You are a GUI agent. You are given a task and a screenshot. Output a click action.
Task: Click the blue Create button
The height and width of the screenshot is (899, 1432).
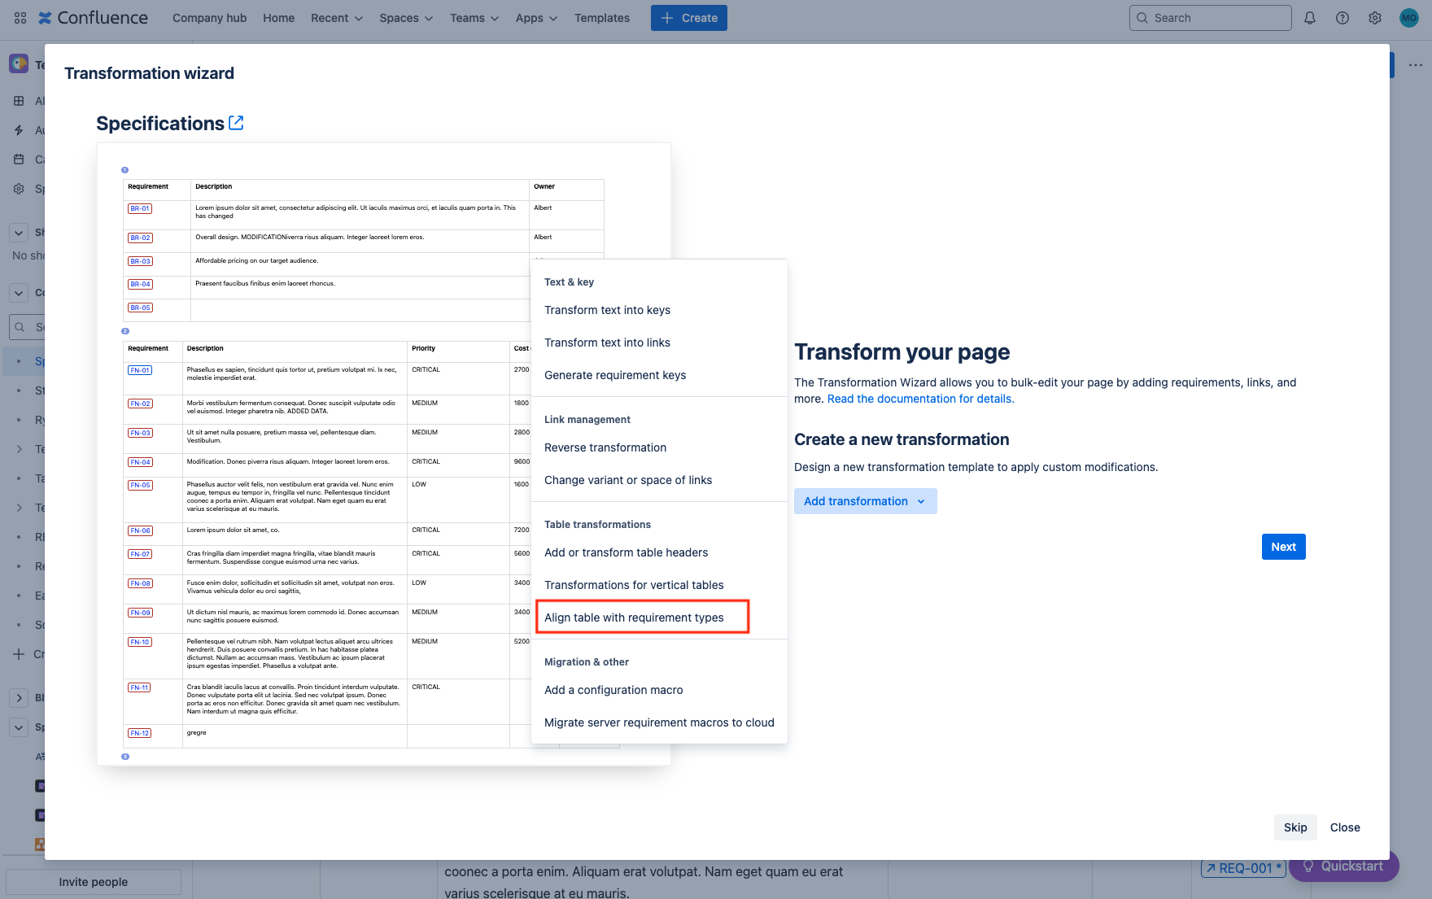pos(688,17)
